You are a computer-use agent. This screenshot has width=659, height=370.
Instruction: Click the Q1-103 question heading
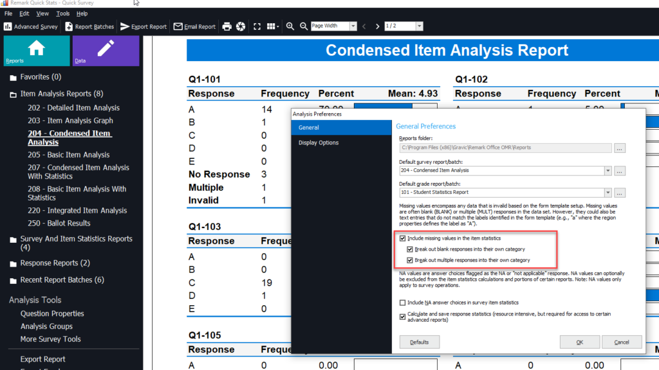coord(204,227)
